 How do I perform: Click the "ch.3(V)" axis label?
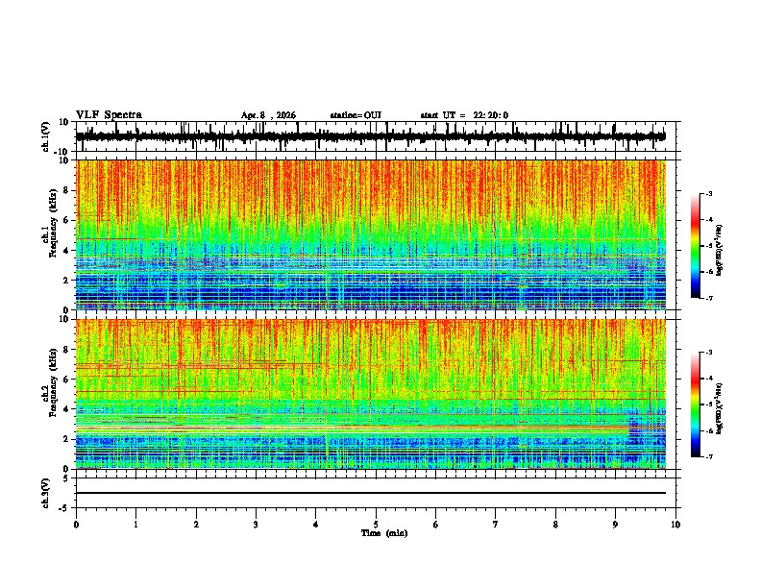pos(46,494)
